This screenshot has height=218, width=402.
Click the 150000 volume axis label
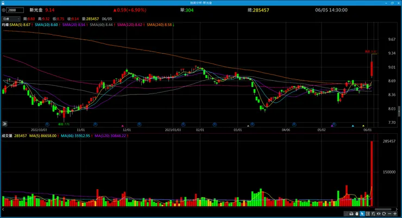coord(389,172)
